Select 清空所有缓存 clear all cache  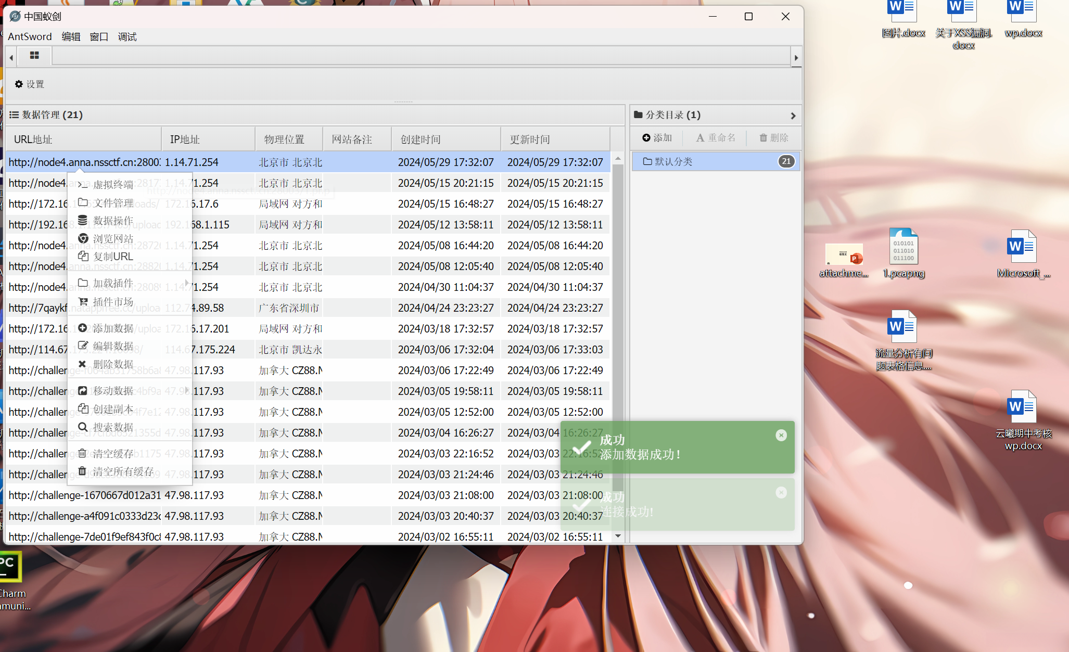pyautogui.click(x=123, y=471)
